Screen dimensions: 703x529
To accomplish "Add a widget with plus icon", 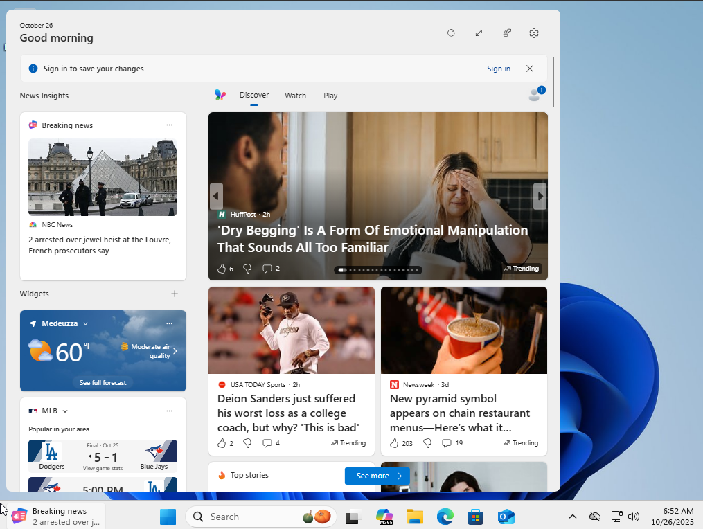I will [175, 294].
